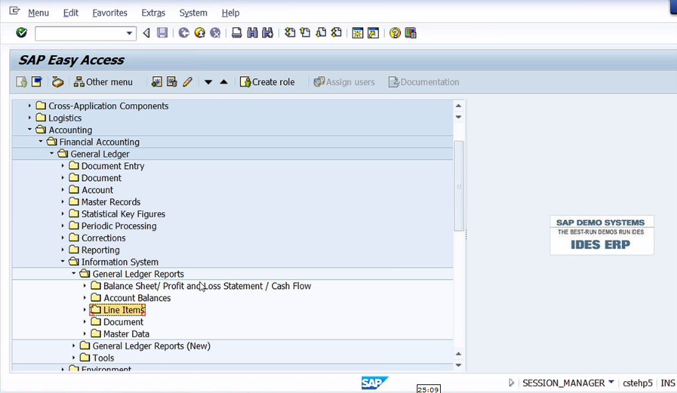Click the Last Page icon

337,32
